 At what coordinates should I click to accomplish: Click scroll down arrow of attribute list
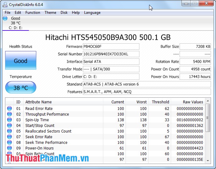click(208, 161)
